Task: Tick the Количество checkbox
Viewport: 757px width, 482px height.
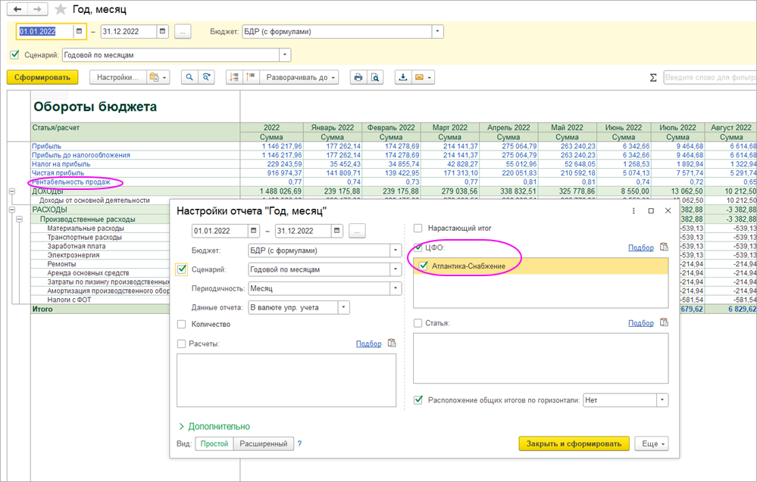Action: point(181,324)
